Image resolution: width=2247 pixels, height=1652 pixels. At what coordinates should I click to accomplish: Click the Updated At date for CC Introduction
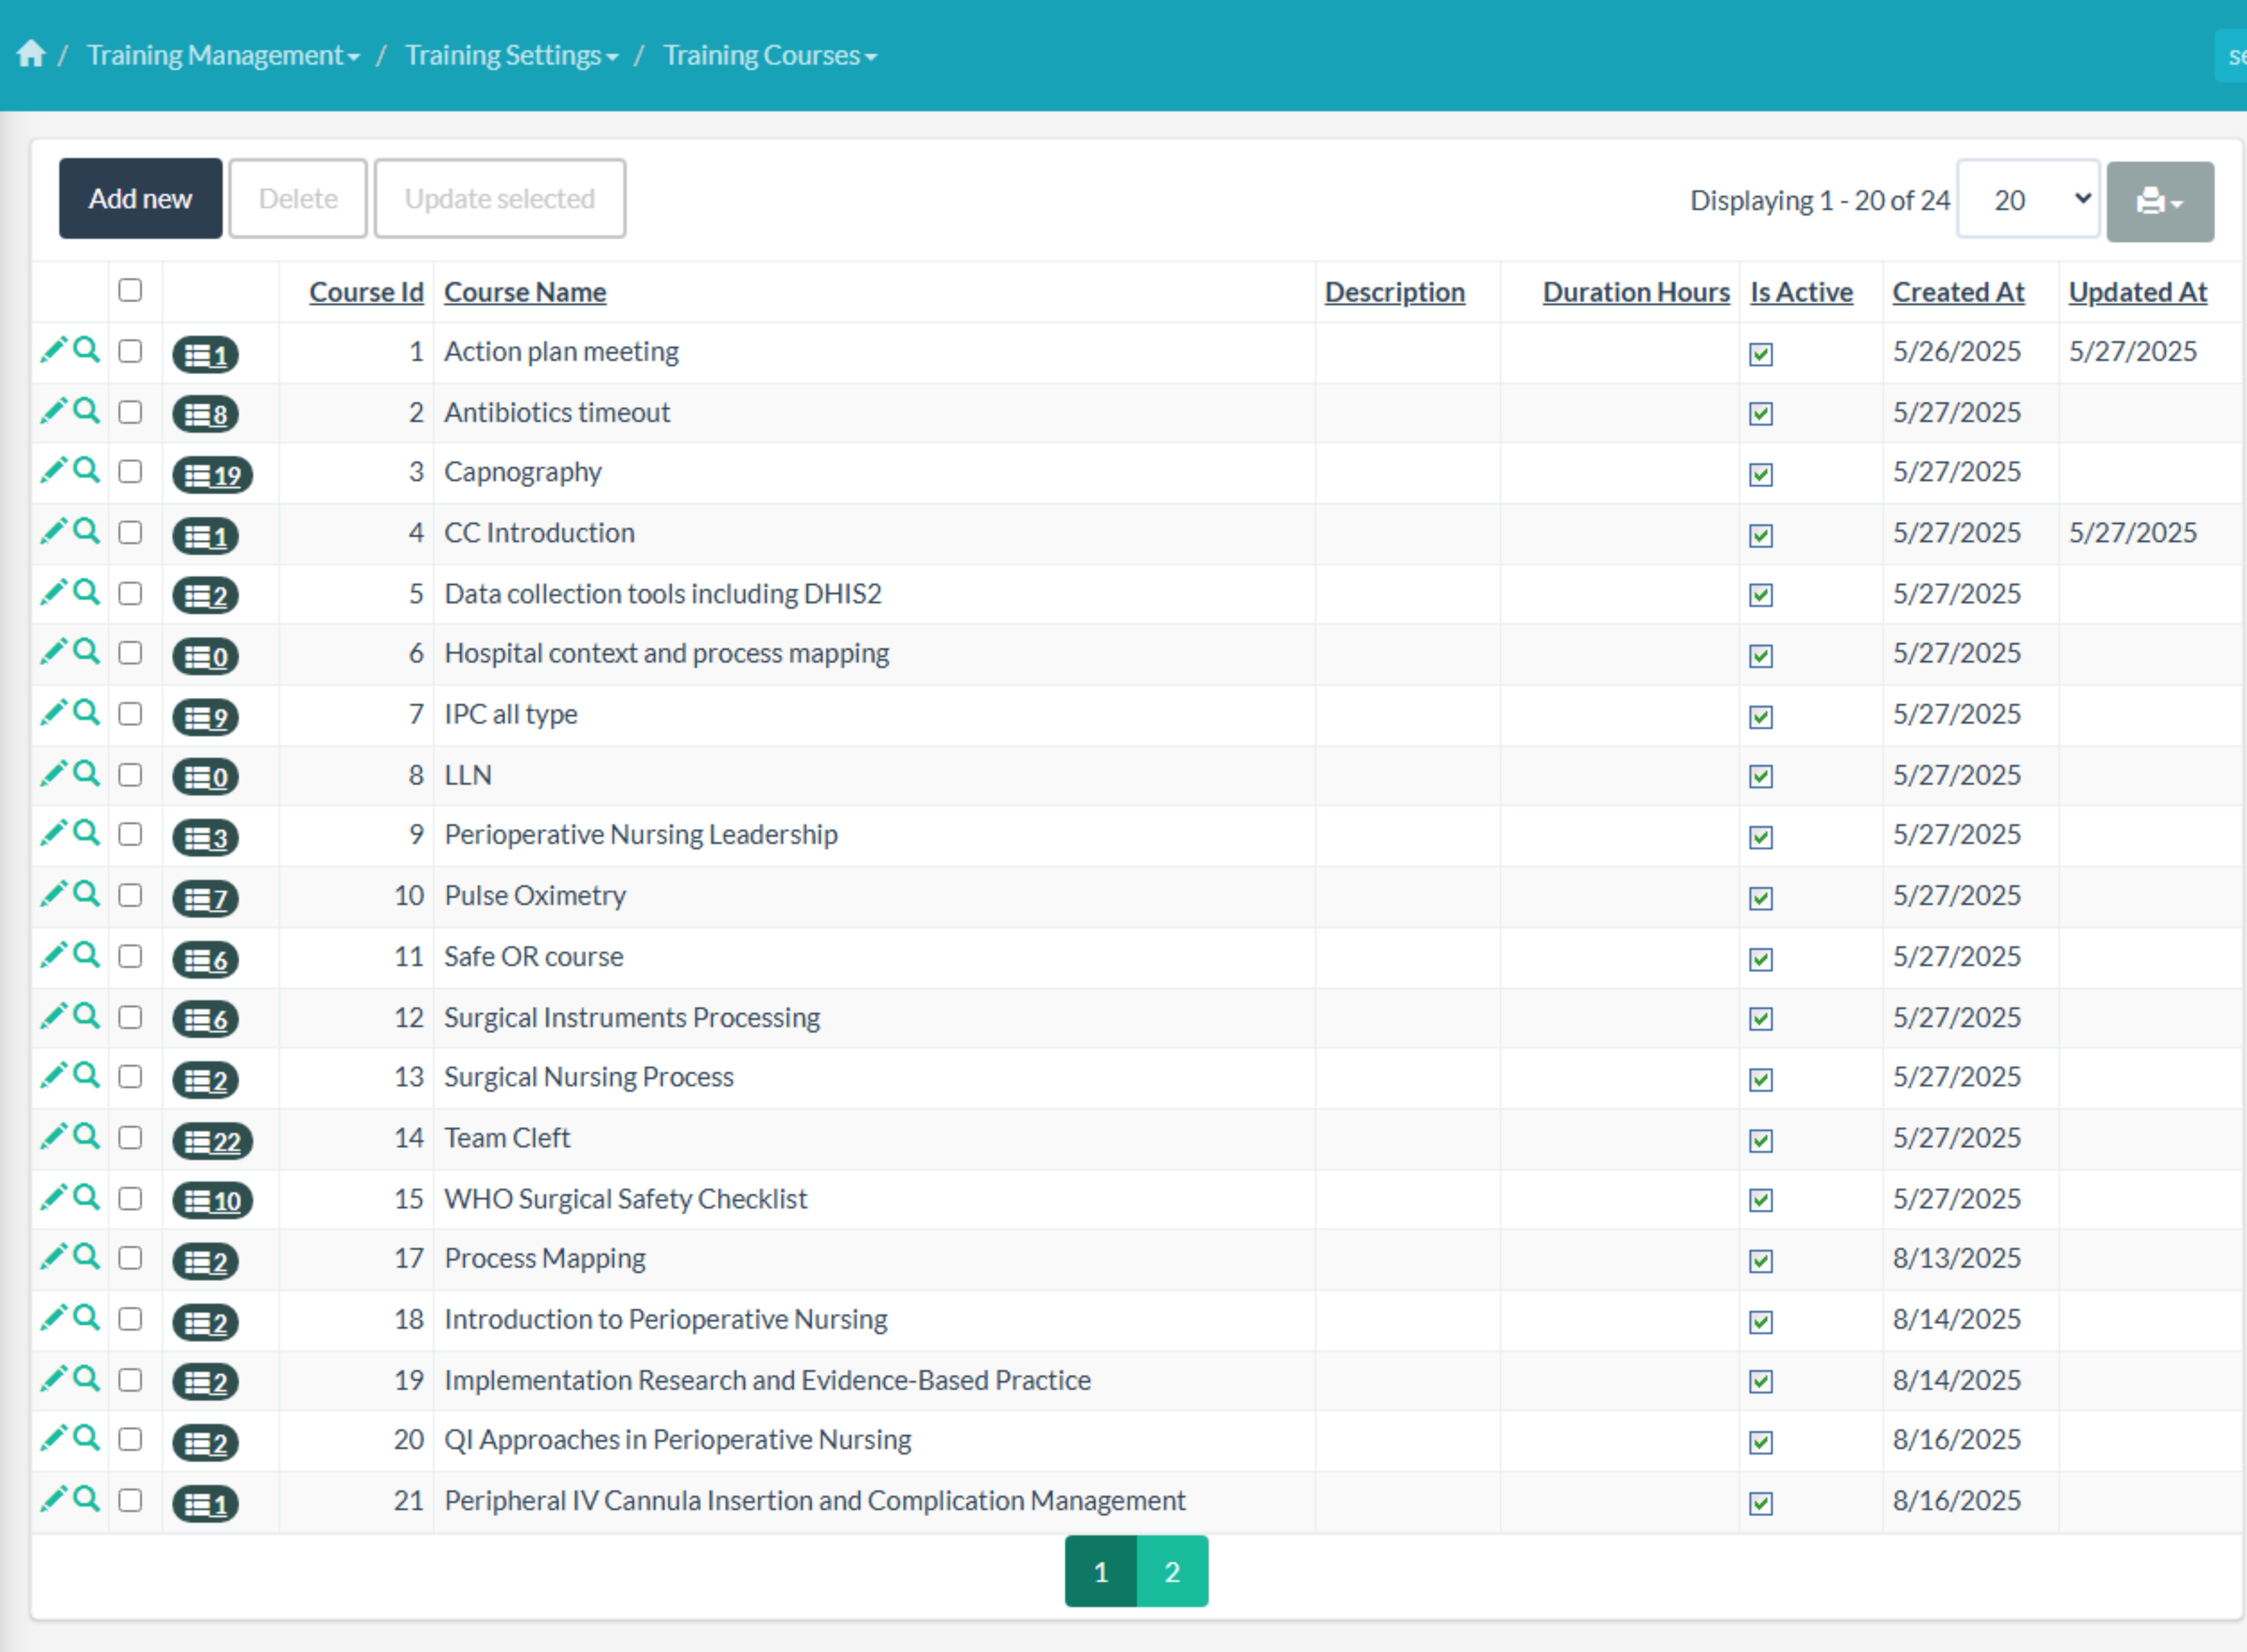tap(2132, 532)
